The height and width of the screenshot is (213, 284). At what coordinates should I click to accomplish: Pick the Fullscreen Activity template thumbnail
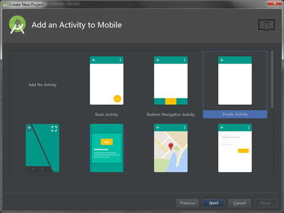click(x=43, y=148)
